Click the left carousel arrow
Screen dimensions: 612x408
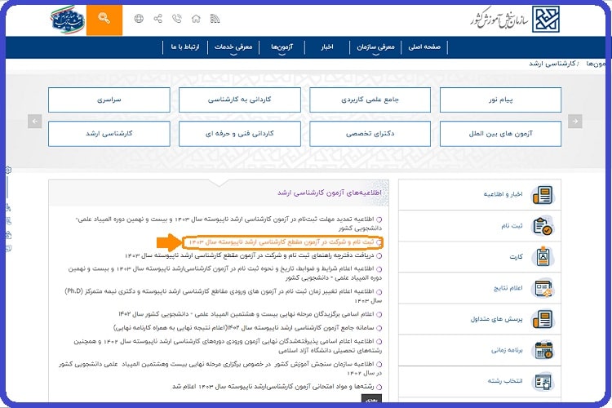[35, 121]
